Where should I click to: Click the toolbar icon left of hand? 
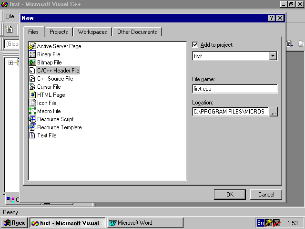click(290, 44)
